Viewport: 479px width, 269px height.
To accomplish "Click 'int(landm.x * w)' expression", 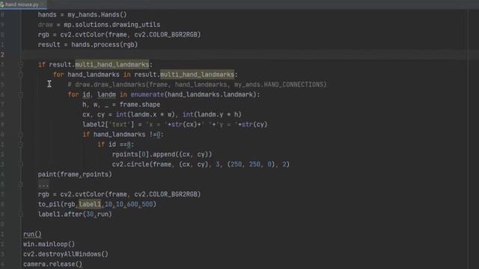I will click(145, 114).
